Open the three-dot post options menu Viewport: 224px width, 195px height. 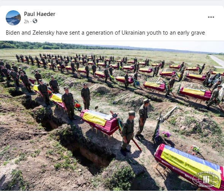211,17
